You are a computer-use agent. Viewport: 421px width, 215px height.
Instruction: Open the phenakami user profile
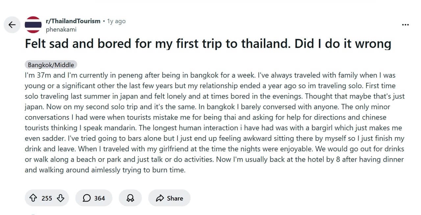click(x=61, y=30)
